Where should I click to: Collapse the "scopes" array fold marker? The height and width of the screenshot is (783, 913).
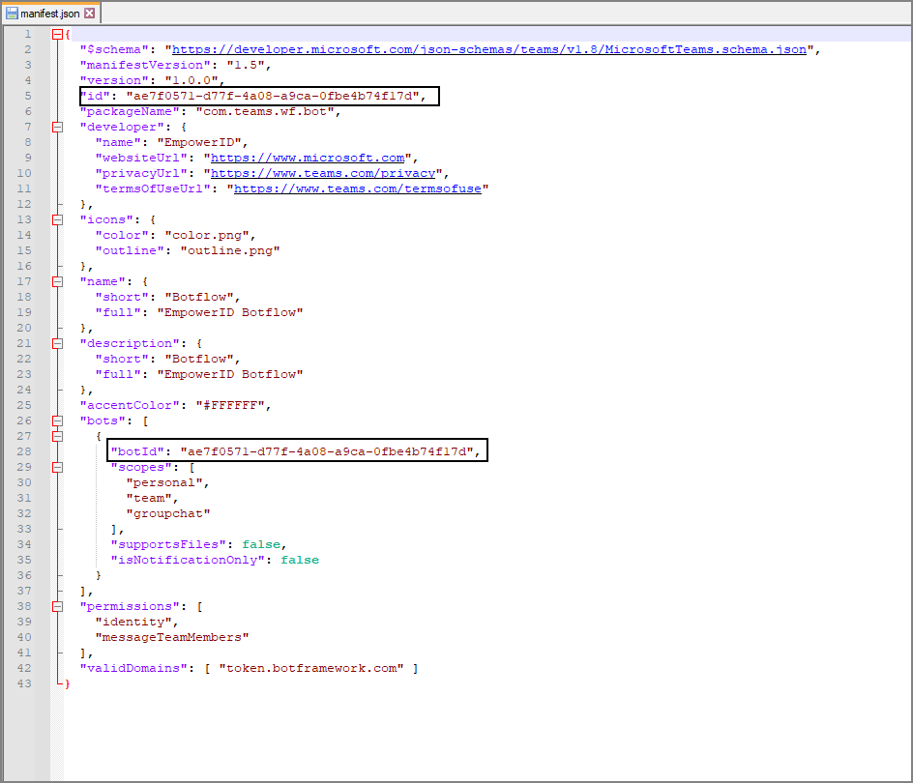[57, 467]
